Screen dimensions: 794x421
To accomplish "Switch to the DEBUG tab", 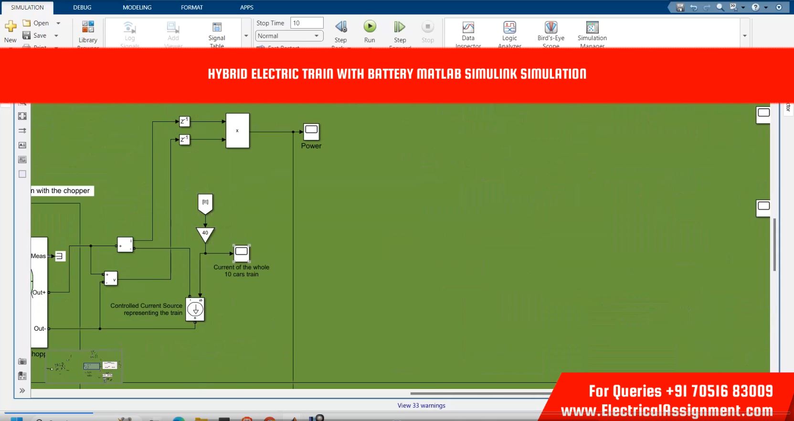I will coord(82,7).
